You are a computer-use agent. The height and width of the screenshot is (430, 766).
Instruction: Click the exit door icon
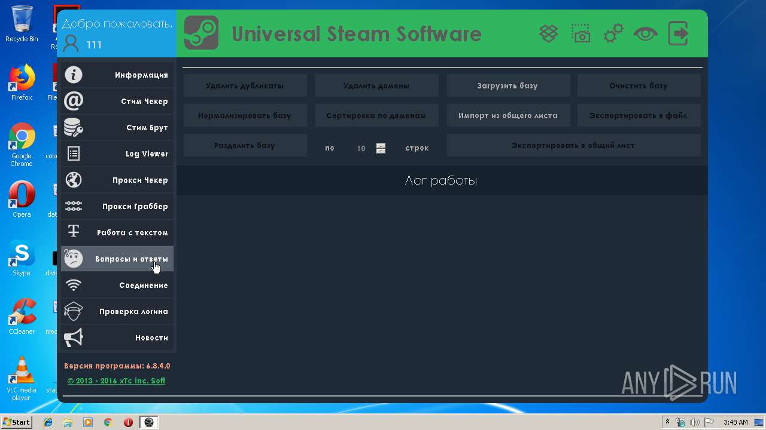point(678,33)
